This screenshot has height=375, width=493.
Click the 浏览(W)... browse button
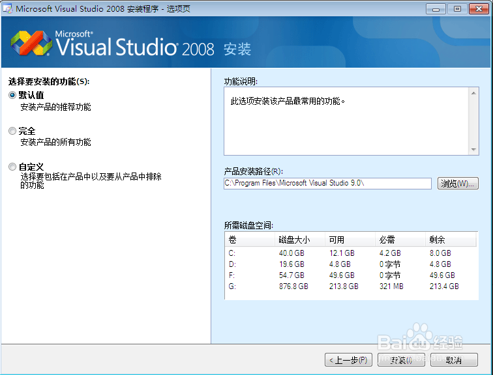pos(458,183)
